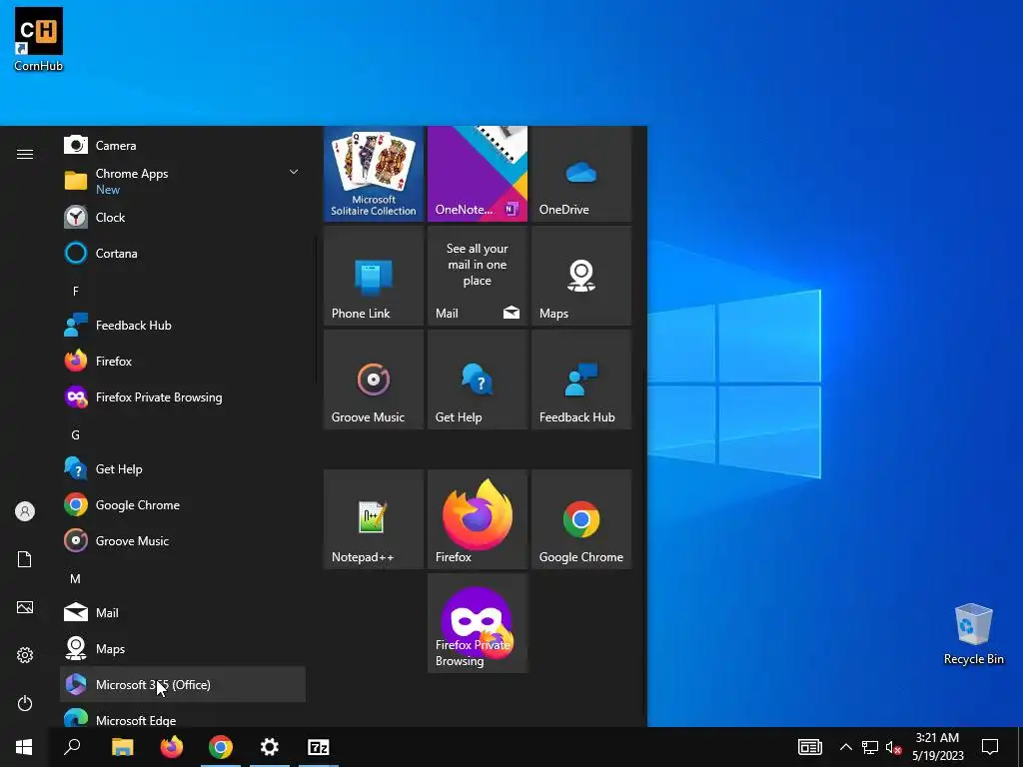Image resolution: width=1023 pixels, height=767 pixels.
Task: Open the clock and date flyout
Action: 937,747
